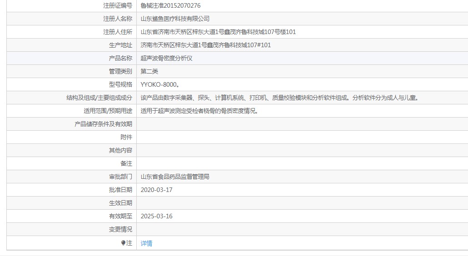
Task: Select registration number 鲁械注准20152070276
Action: [x=170, y=5]
